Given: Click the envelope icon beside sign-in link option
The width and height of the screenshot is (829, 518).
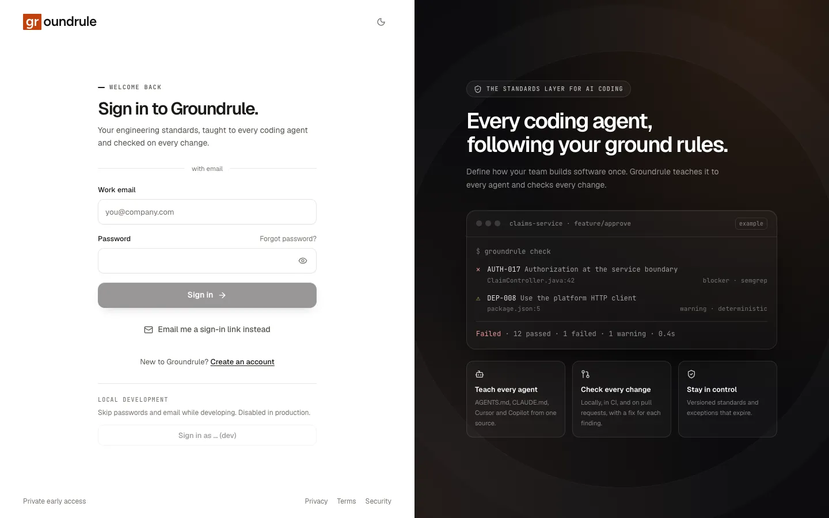Looking at the screenshot, I should coord(149,330).
